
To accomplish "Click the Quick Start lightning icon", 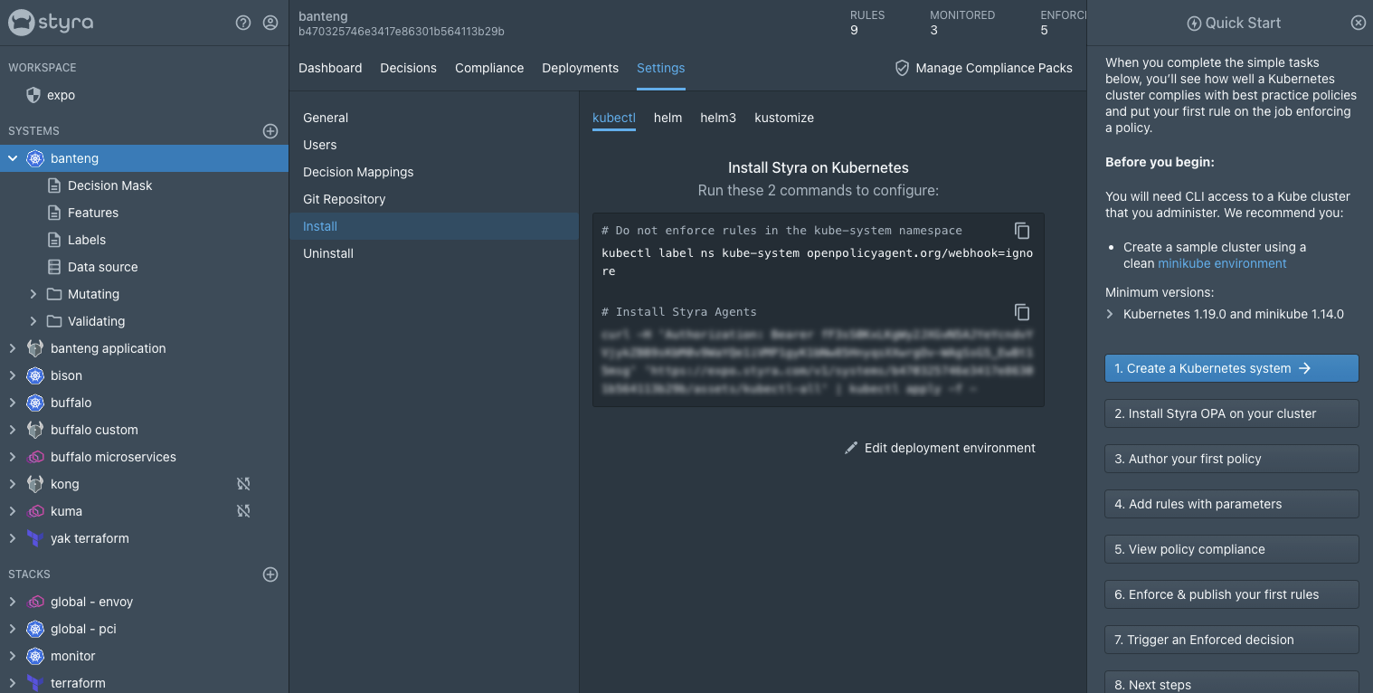I will pos(1194,24).
